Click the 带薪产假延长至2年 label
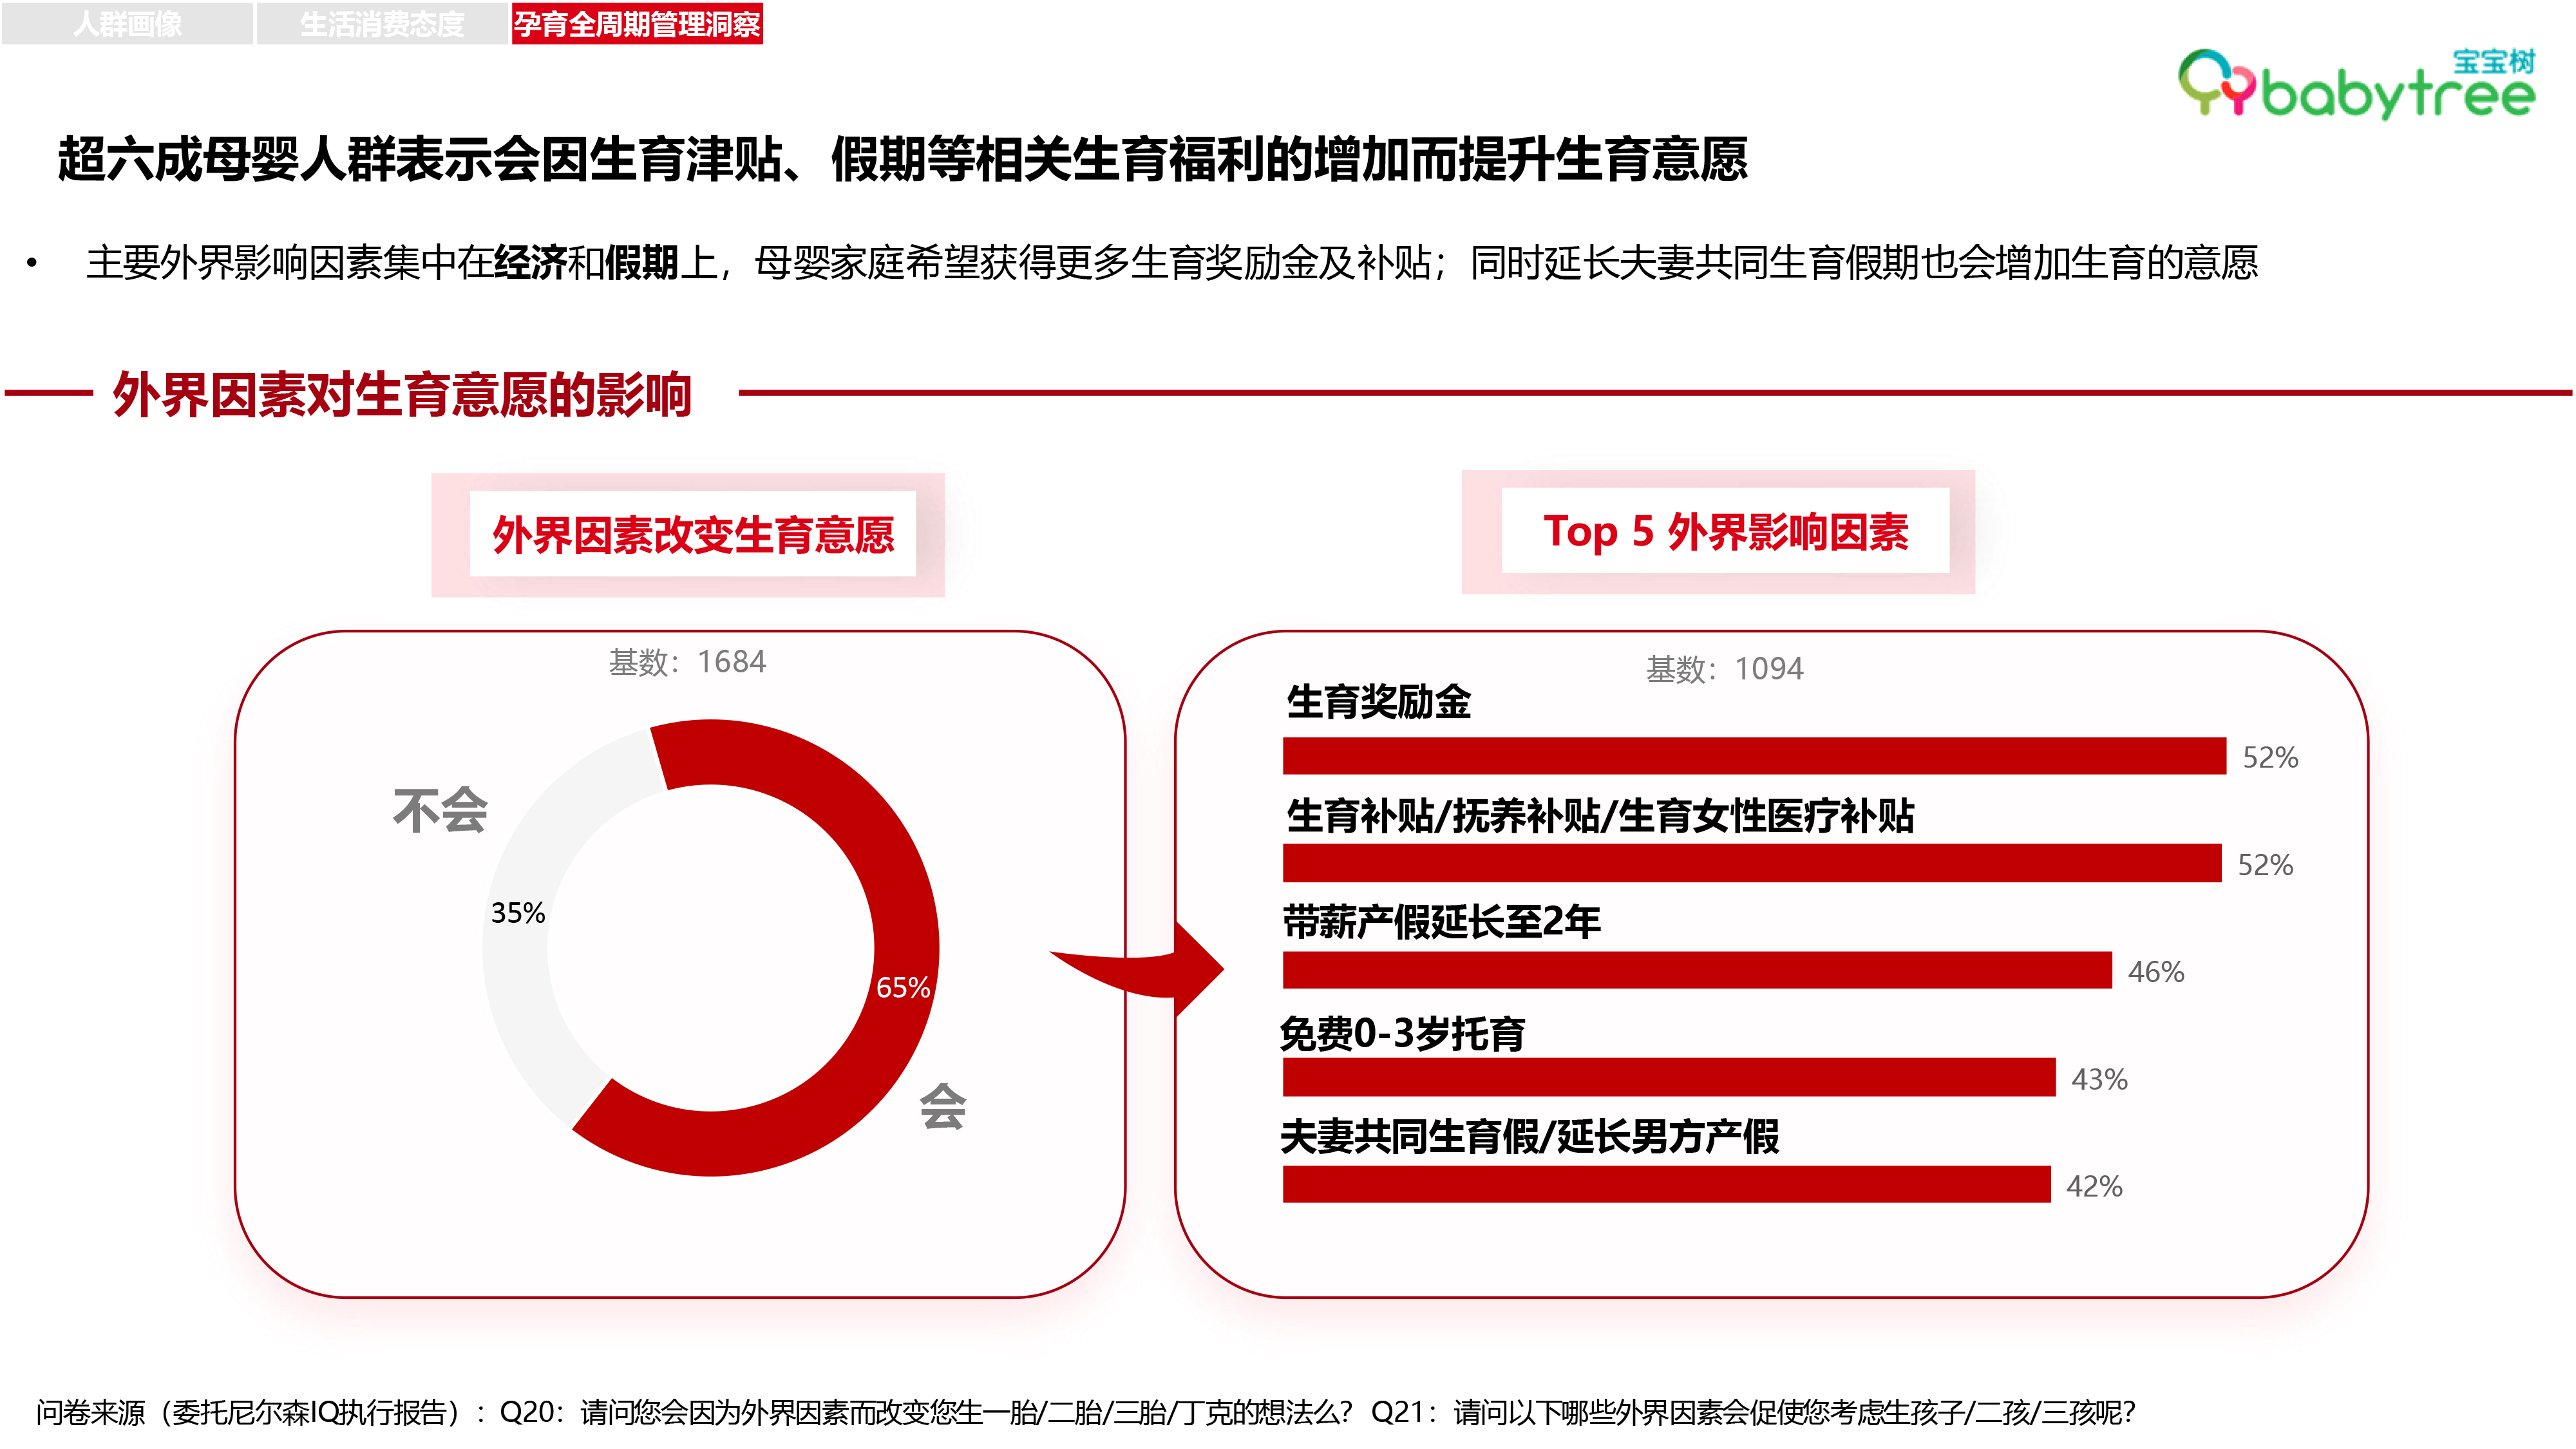 (1442, 922)
